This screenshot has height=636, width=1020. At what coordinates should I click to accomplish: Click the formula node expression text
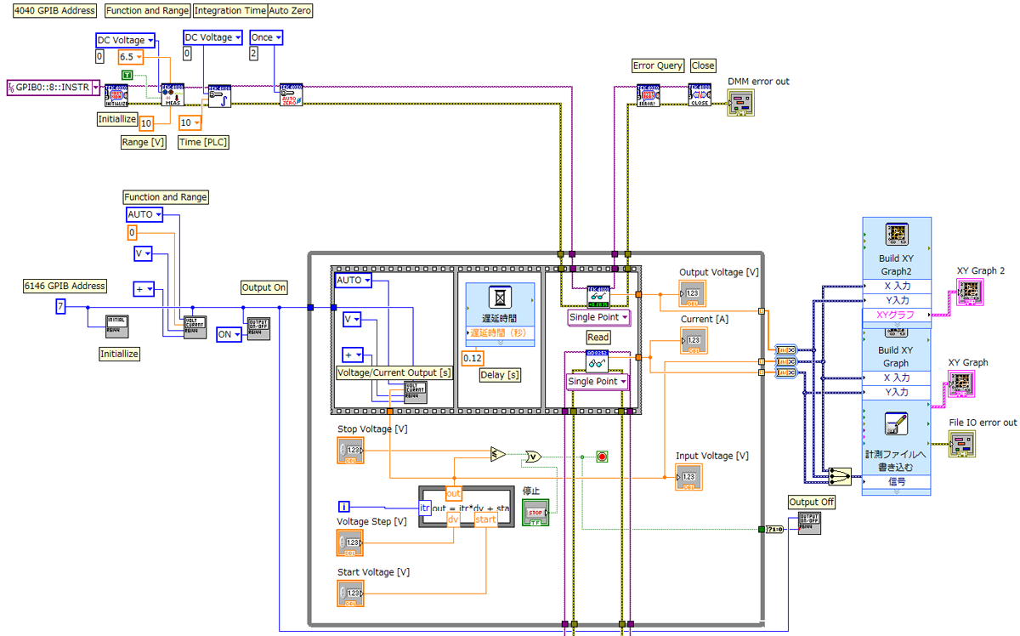[x=472, y=508]
